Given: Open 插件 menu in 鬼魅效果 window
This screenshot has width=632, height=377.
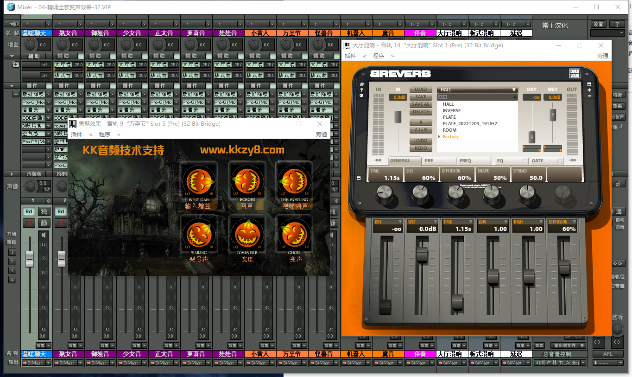Looking at the screenshot, I should click(76, 134).
